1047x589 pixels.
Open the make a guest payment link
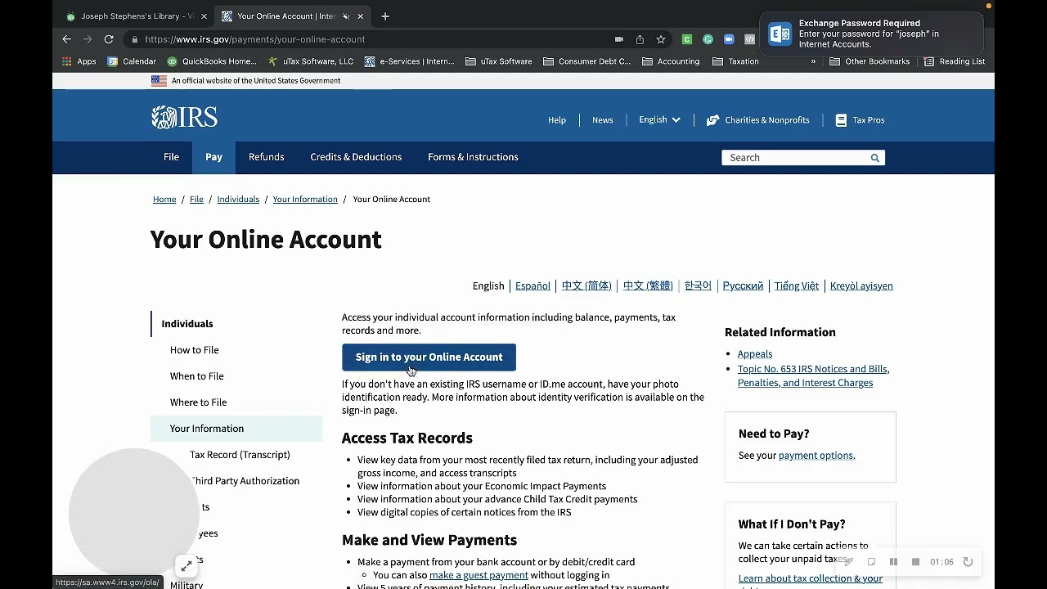pyautogui.click(x=479, y=575)
